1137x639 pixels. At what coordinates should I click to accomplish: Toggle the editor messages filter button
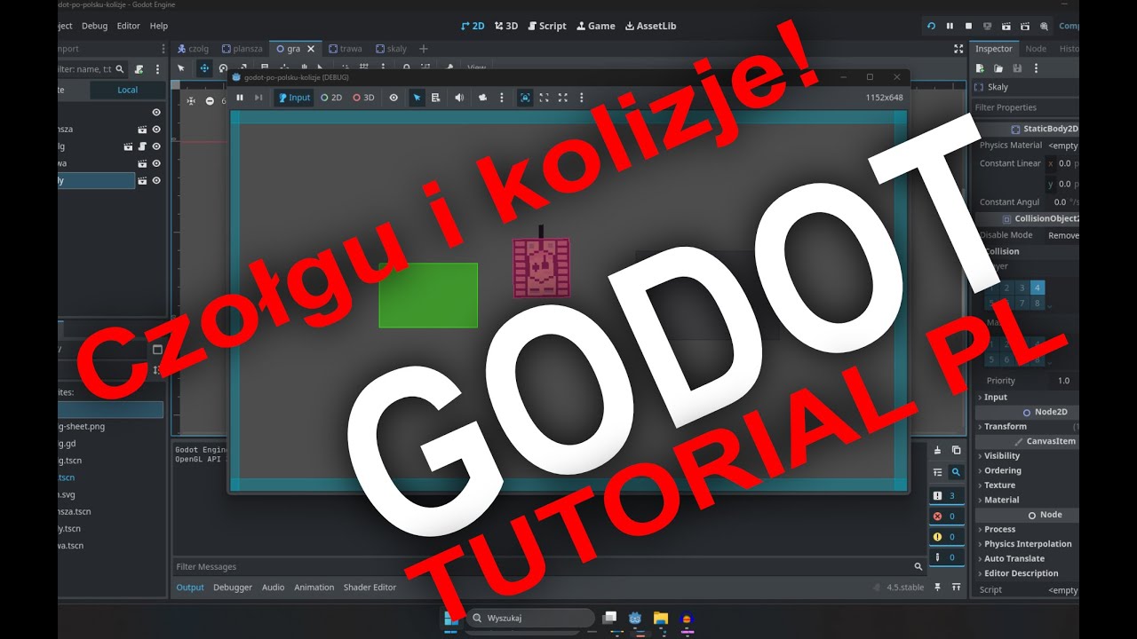tap(944, 557)
